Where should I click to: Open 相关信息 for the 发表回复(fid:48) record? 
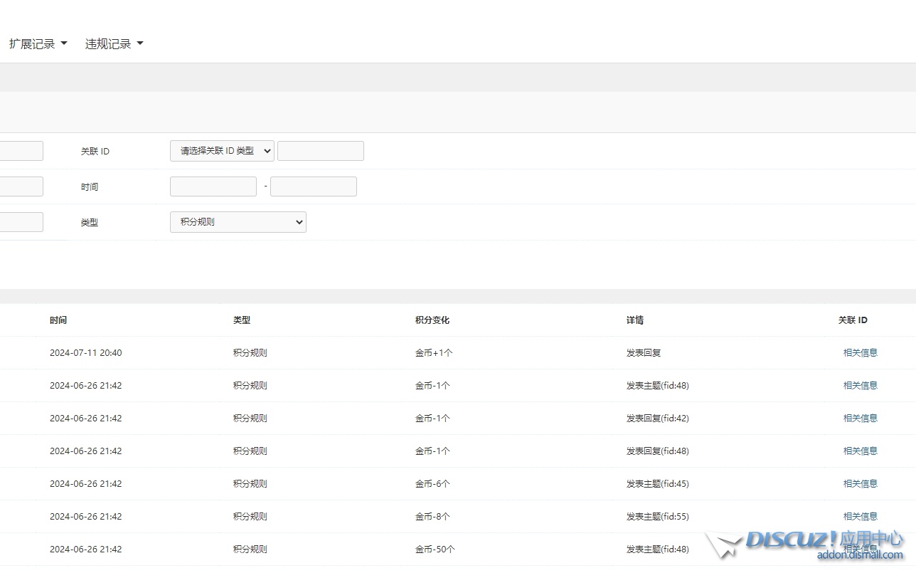[x=860, y=451]
